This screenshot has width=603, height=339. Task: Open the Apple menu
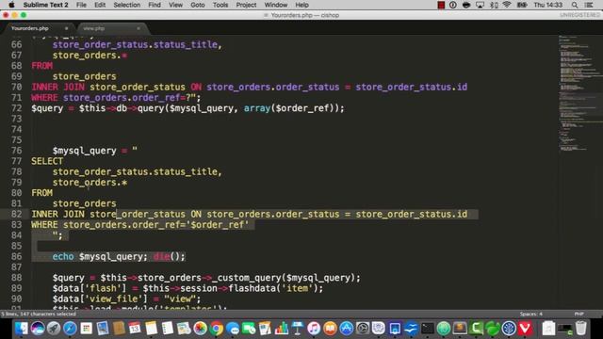pyautogui.click(x=11, y=5)
